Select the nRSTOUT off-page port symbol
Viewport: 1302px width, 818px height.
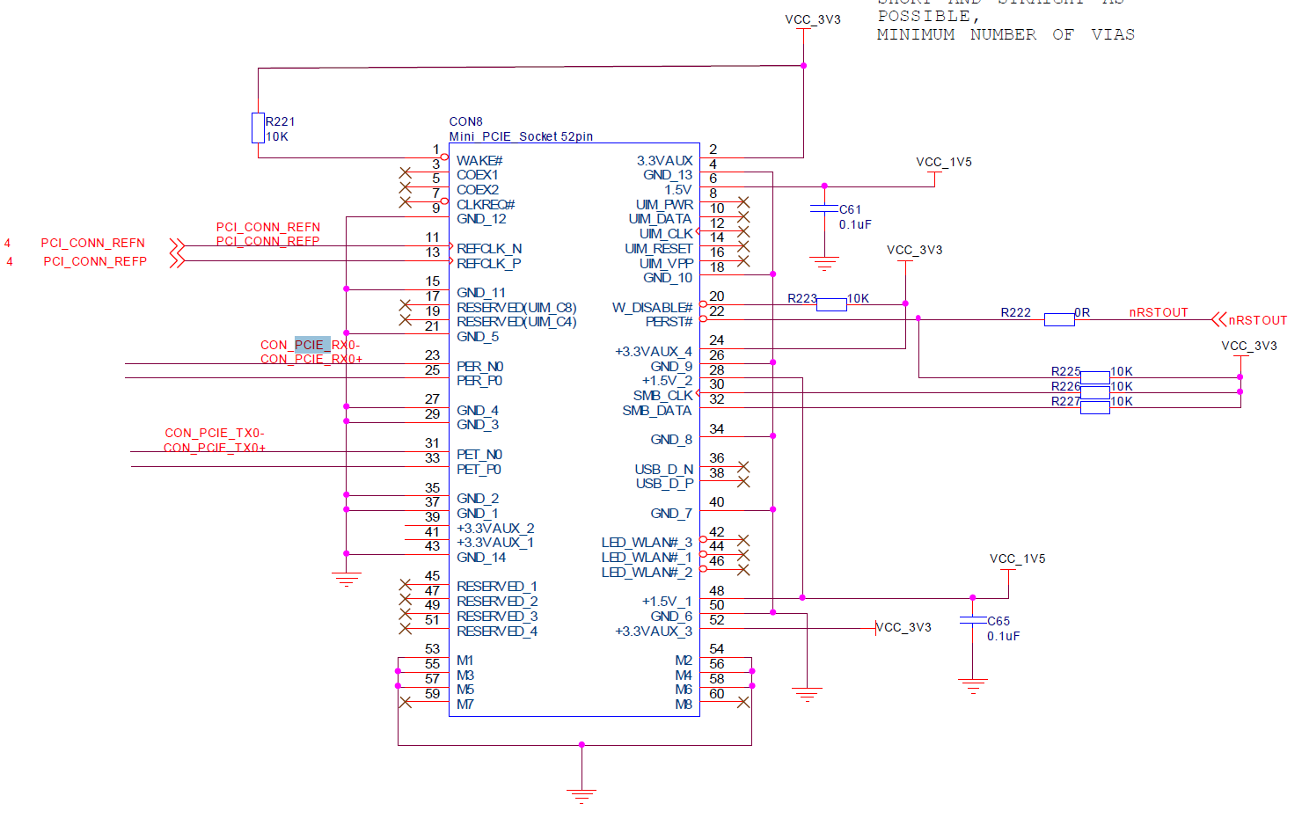tap(1218, 319)
